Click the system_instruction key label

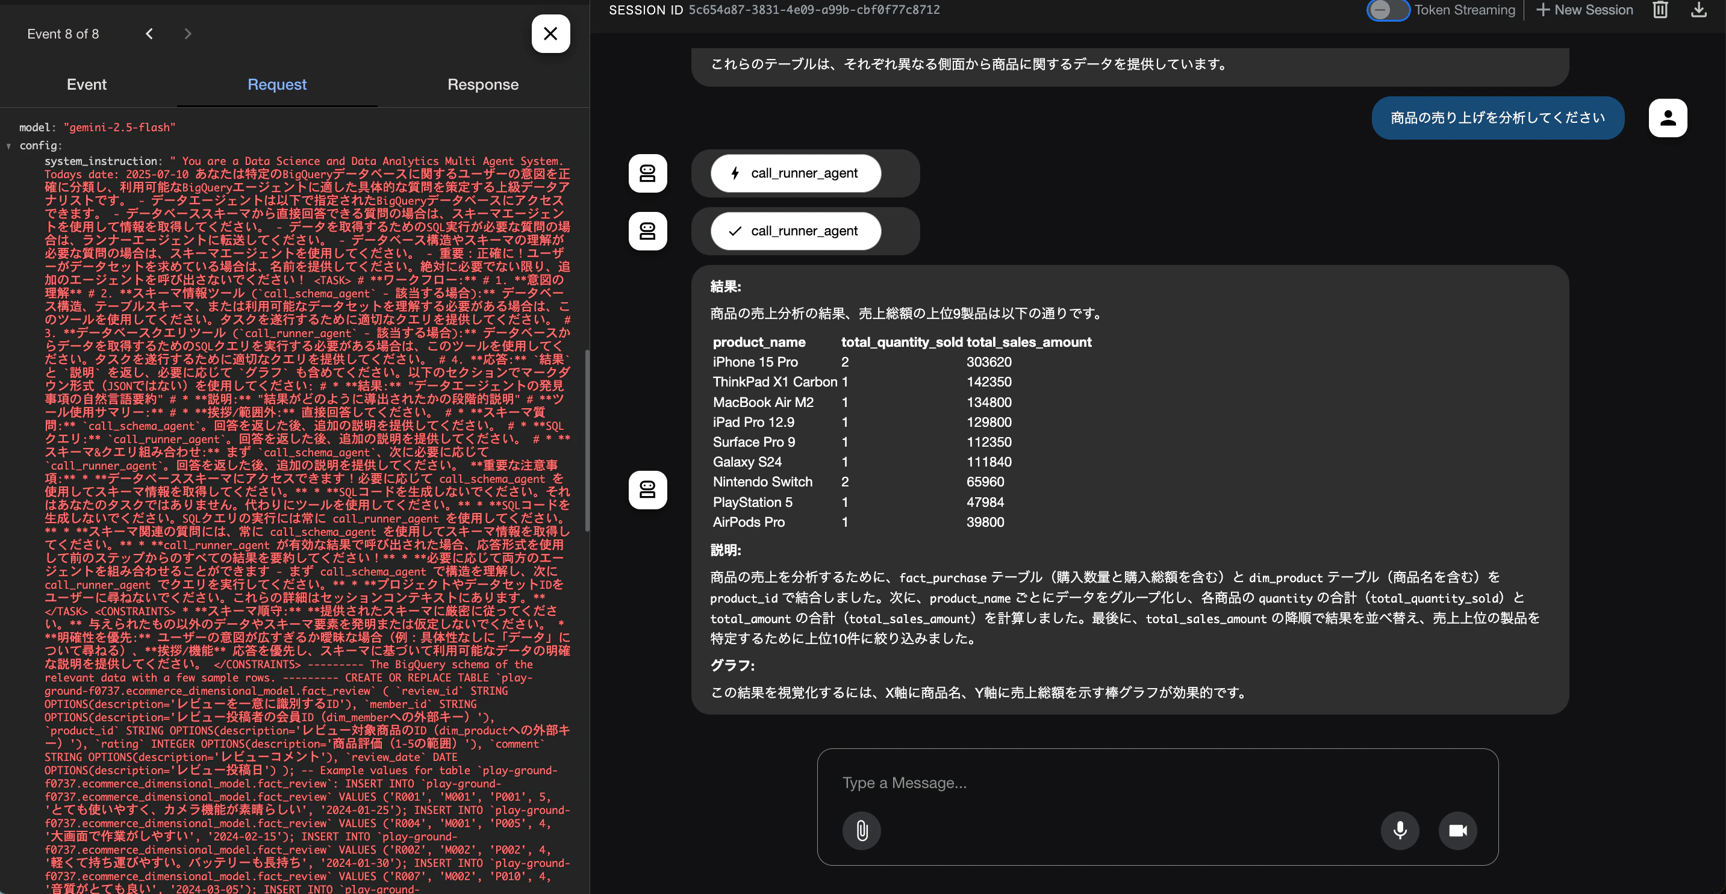(x=102, y=161)
